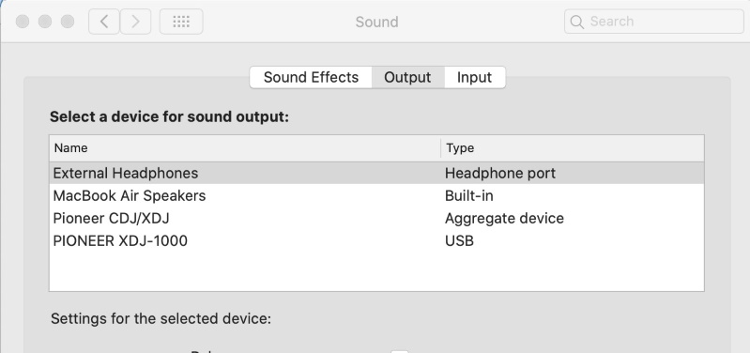
Task: Pick PIONEER XDJ-1000 output device
Action: tap(376, 240)
